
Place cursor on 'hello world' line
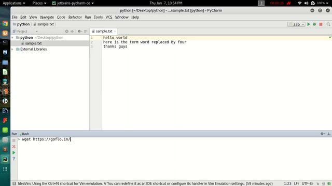pos(115,38)
